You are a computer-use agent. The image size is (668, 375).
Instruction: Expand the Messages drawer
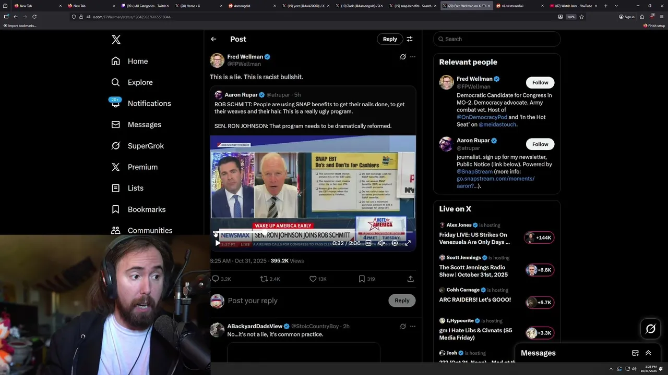[648, 353]
